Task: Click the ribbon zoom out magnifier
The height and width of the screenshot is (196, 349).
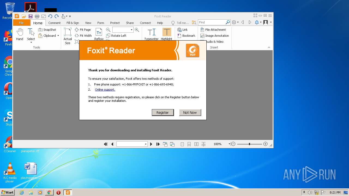Action: point(108,30)
